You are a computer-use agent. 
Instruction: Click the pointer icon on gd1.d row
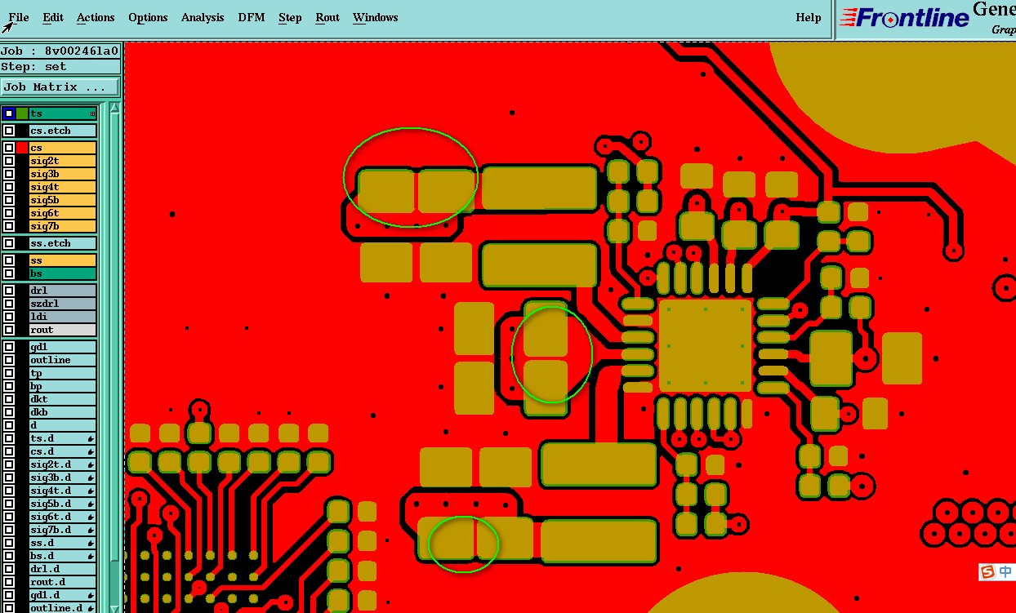91,595
